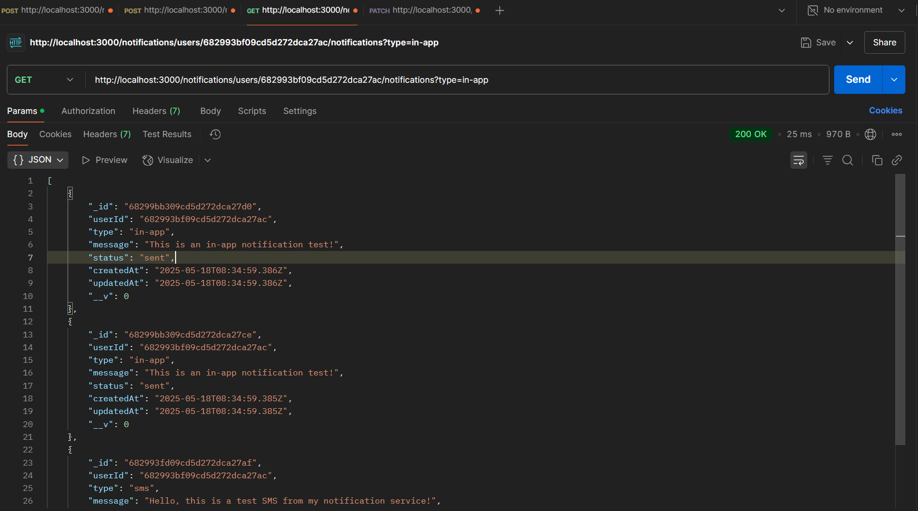This screenshot has width=918, height=511.
Task: Open the Cookies link
Action: (885, 110)
